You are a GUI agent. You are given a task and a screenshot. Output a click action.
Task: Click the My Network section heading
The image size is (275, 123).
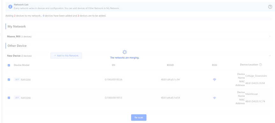17,26
